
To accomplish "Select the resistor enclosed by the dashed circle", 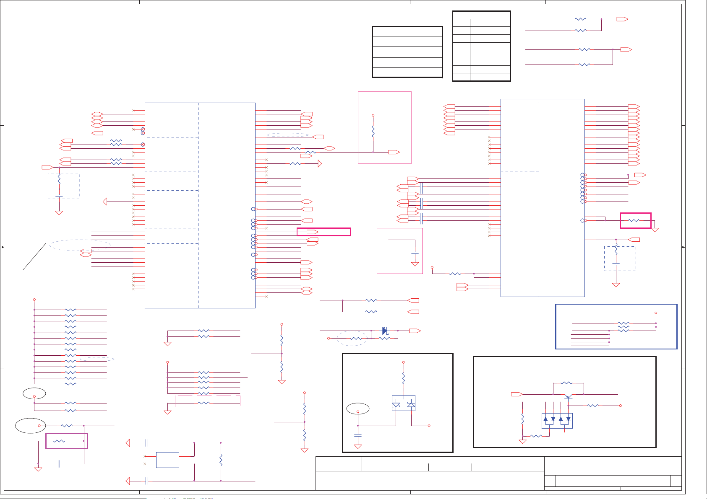I will click(356, 338).
